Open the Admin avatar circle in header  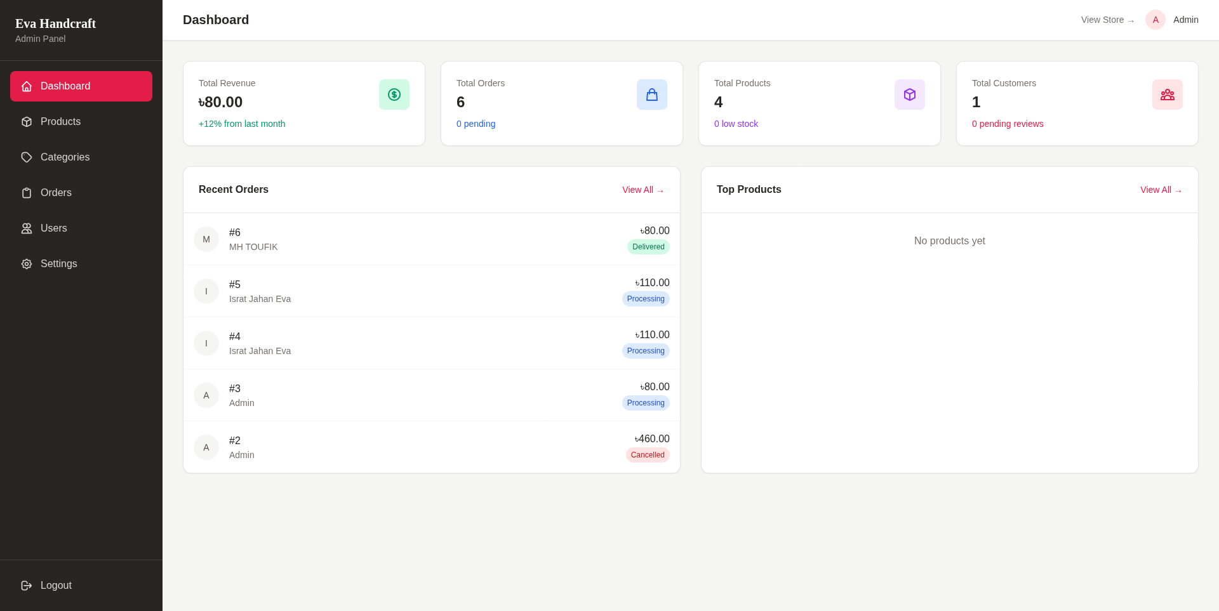1156,20
